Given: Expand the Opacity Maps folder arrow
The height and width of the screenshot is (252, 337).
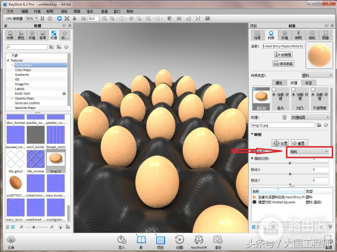Looking at the screenshot, I should pos(12,98).
